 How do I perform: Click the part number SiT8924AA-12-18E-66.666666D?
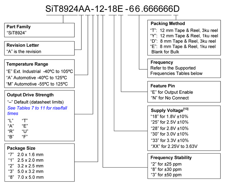coord(112,9)
